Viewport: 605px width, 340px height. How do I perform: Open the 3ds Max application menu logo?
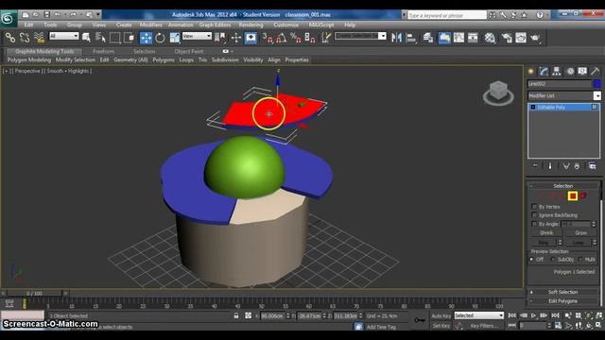(9, 19)
